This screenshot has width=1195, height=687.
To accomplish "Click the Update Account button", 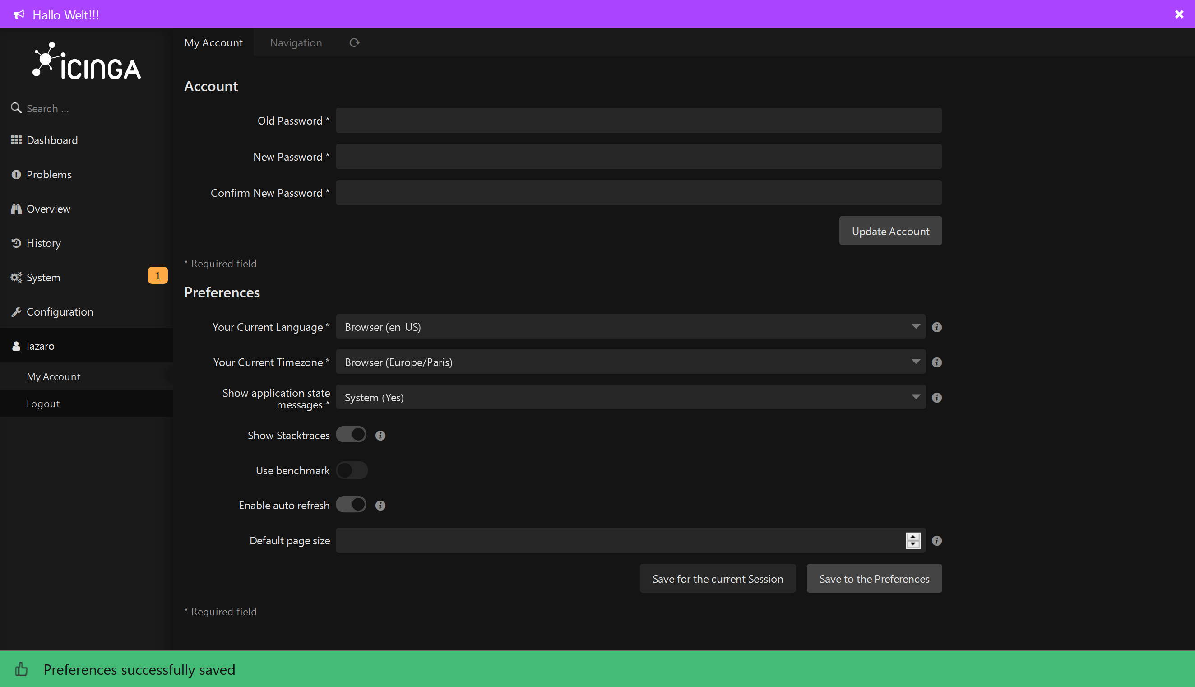I will 890,231.
